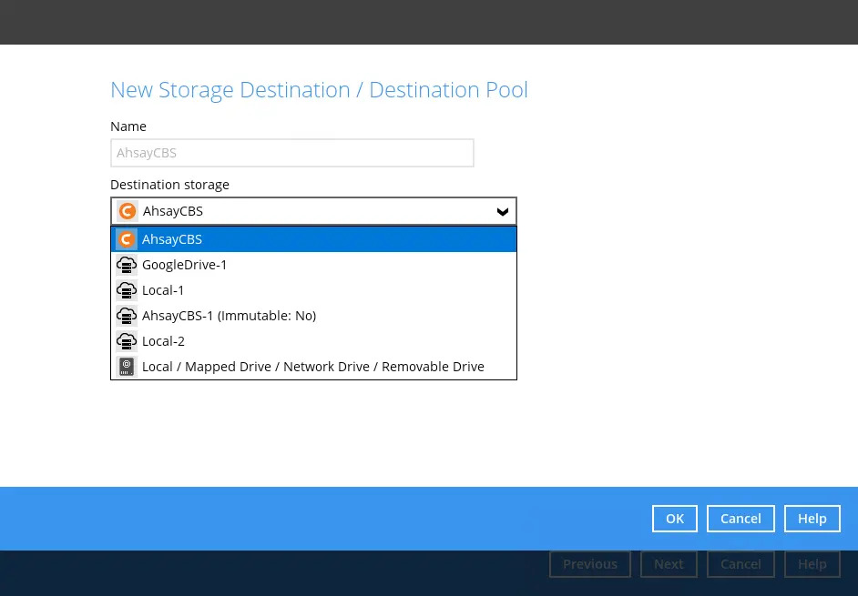Pick the Local-1 destination option

tap(163, 290)
